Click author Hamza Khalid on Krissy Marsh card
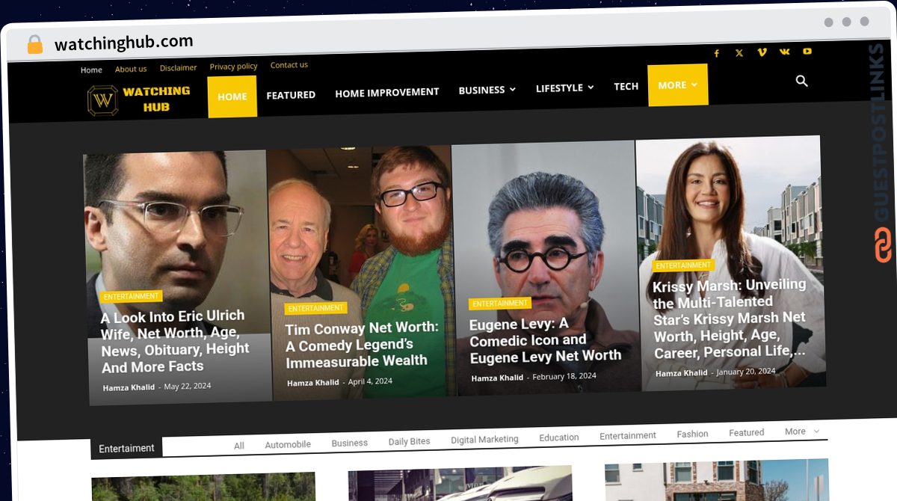Image resolution: width=897 pixels, height=501 pixels. point(682,373)
